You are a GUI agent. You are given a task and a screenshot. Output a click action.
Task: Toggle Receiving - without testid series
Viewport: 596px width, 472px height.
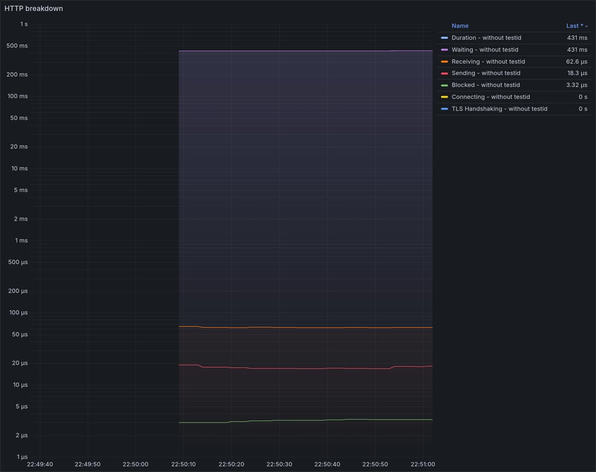488,61
